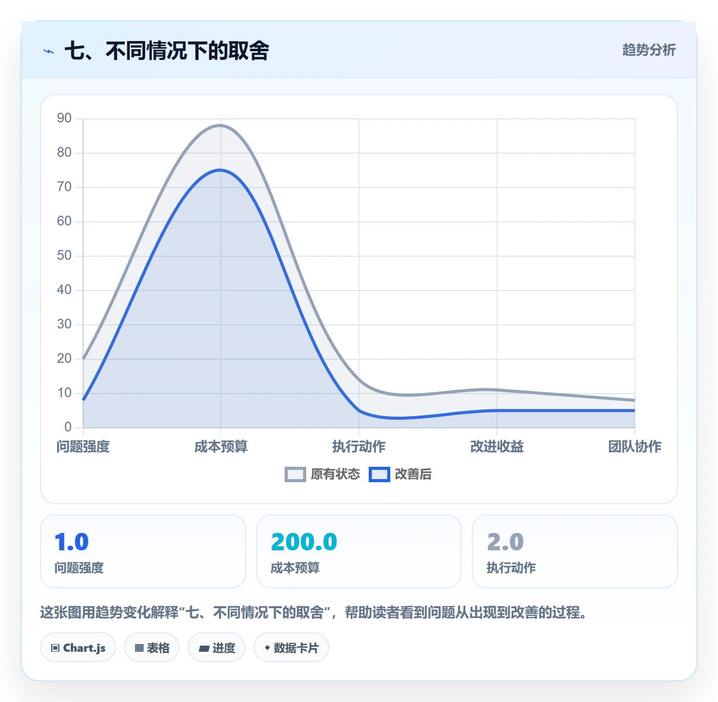Select the "执行动作" caption below the 2.0 value
Viewport: 718px width, 702px height.
(x=511, y=568)
